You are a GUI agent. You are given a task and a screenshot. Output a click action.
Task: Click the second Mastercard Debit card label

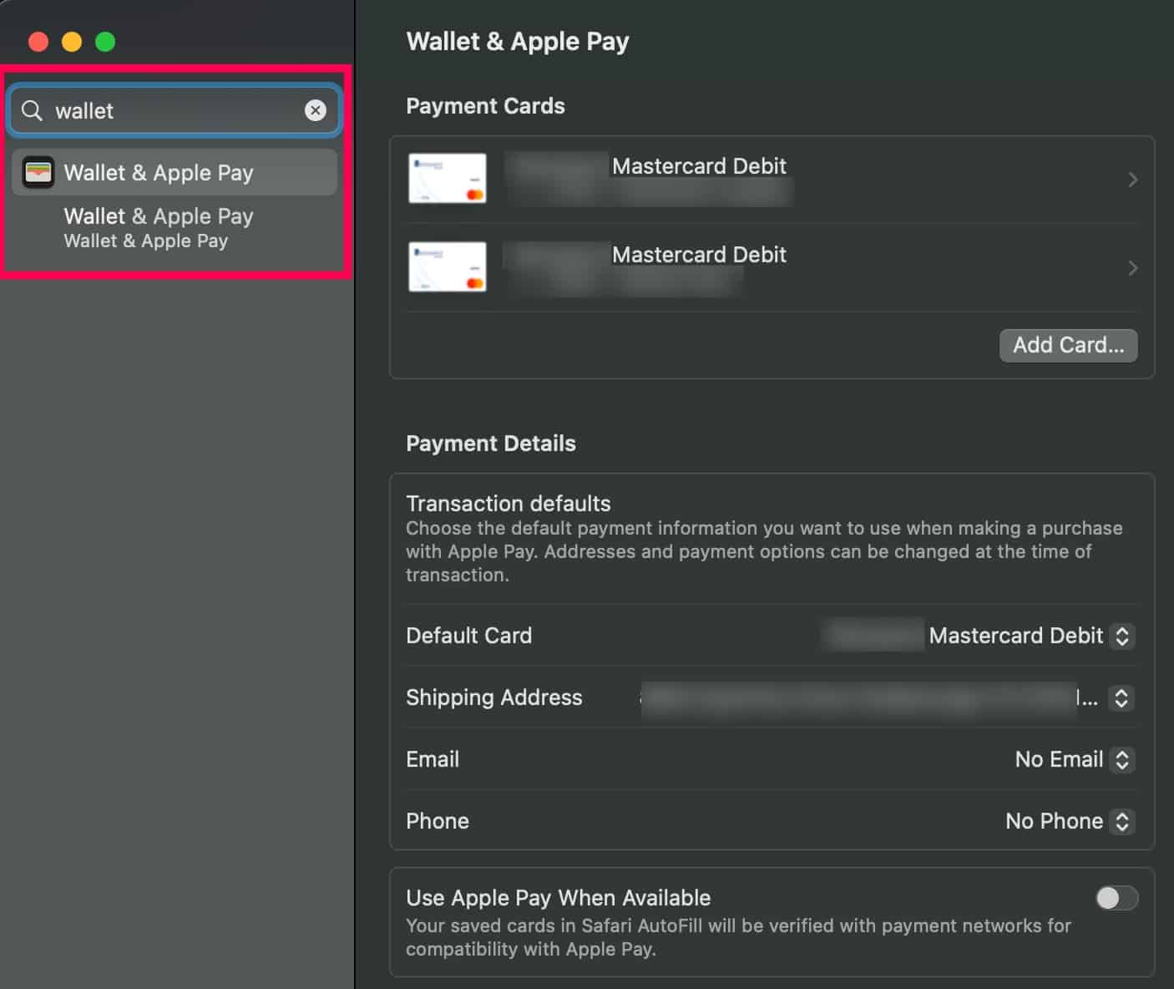[x=699, y=255]
